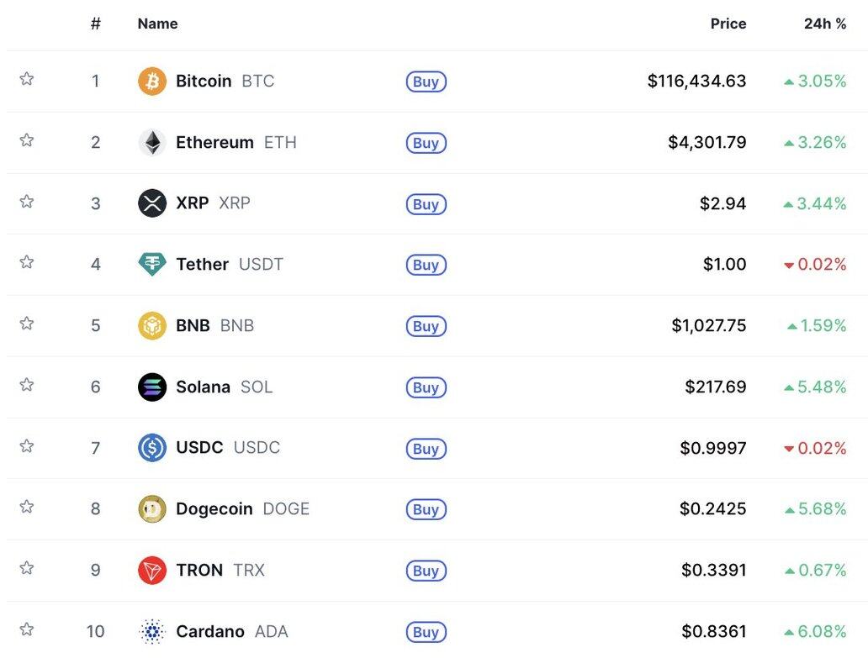Click the Name column header
Viewport: 868px width, 658px height.
click(x=157, y=24)
